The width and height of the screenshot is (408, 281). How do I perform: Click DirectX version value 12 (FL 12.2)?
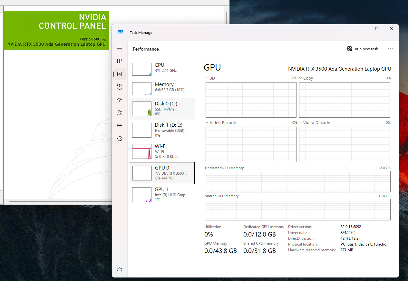(x=350, y=238)
